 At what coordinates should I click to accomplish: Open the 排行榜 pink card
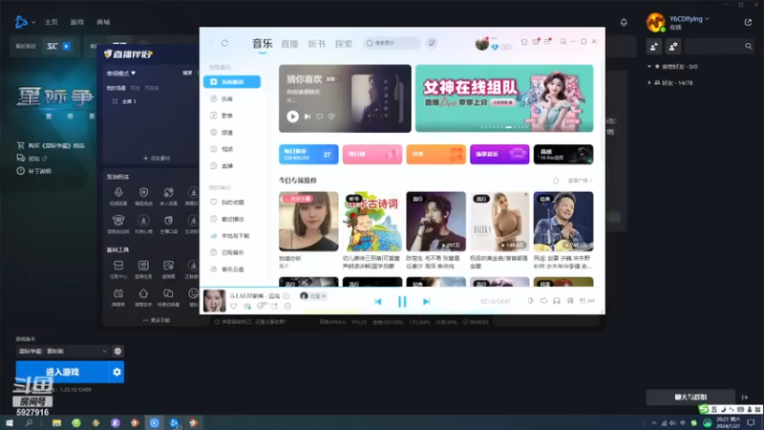pos(372,154)
